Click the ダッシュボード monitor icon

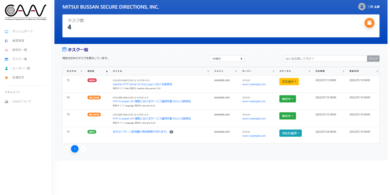point(7,31)
